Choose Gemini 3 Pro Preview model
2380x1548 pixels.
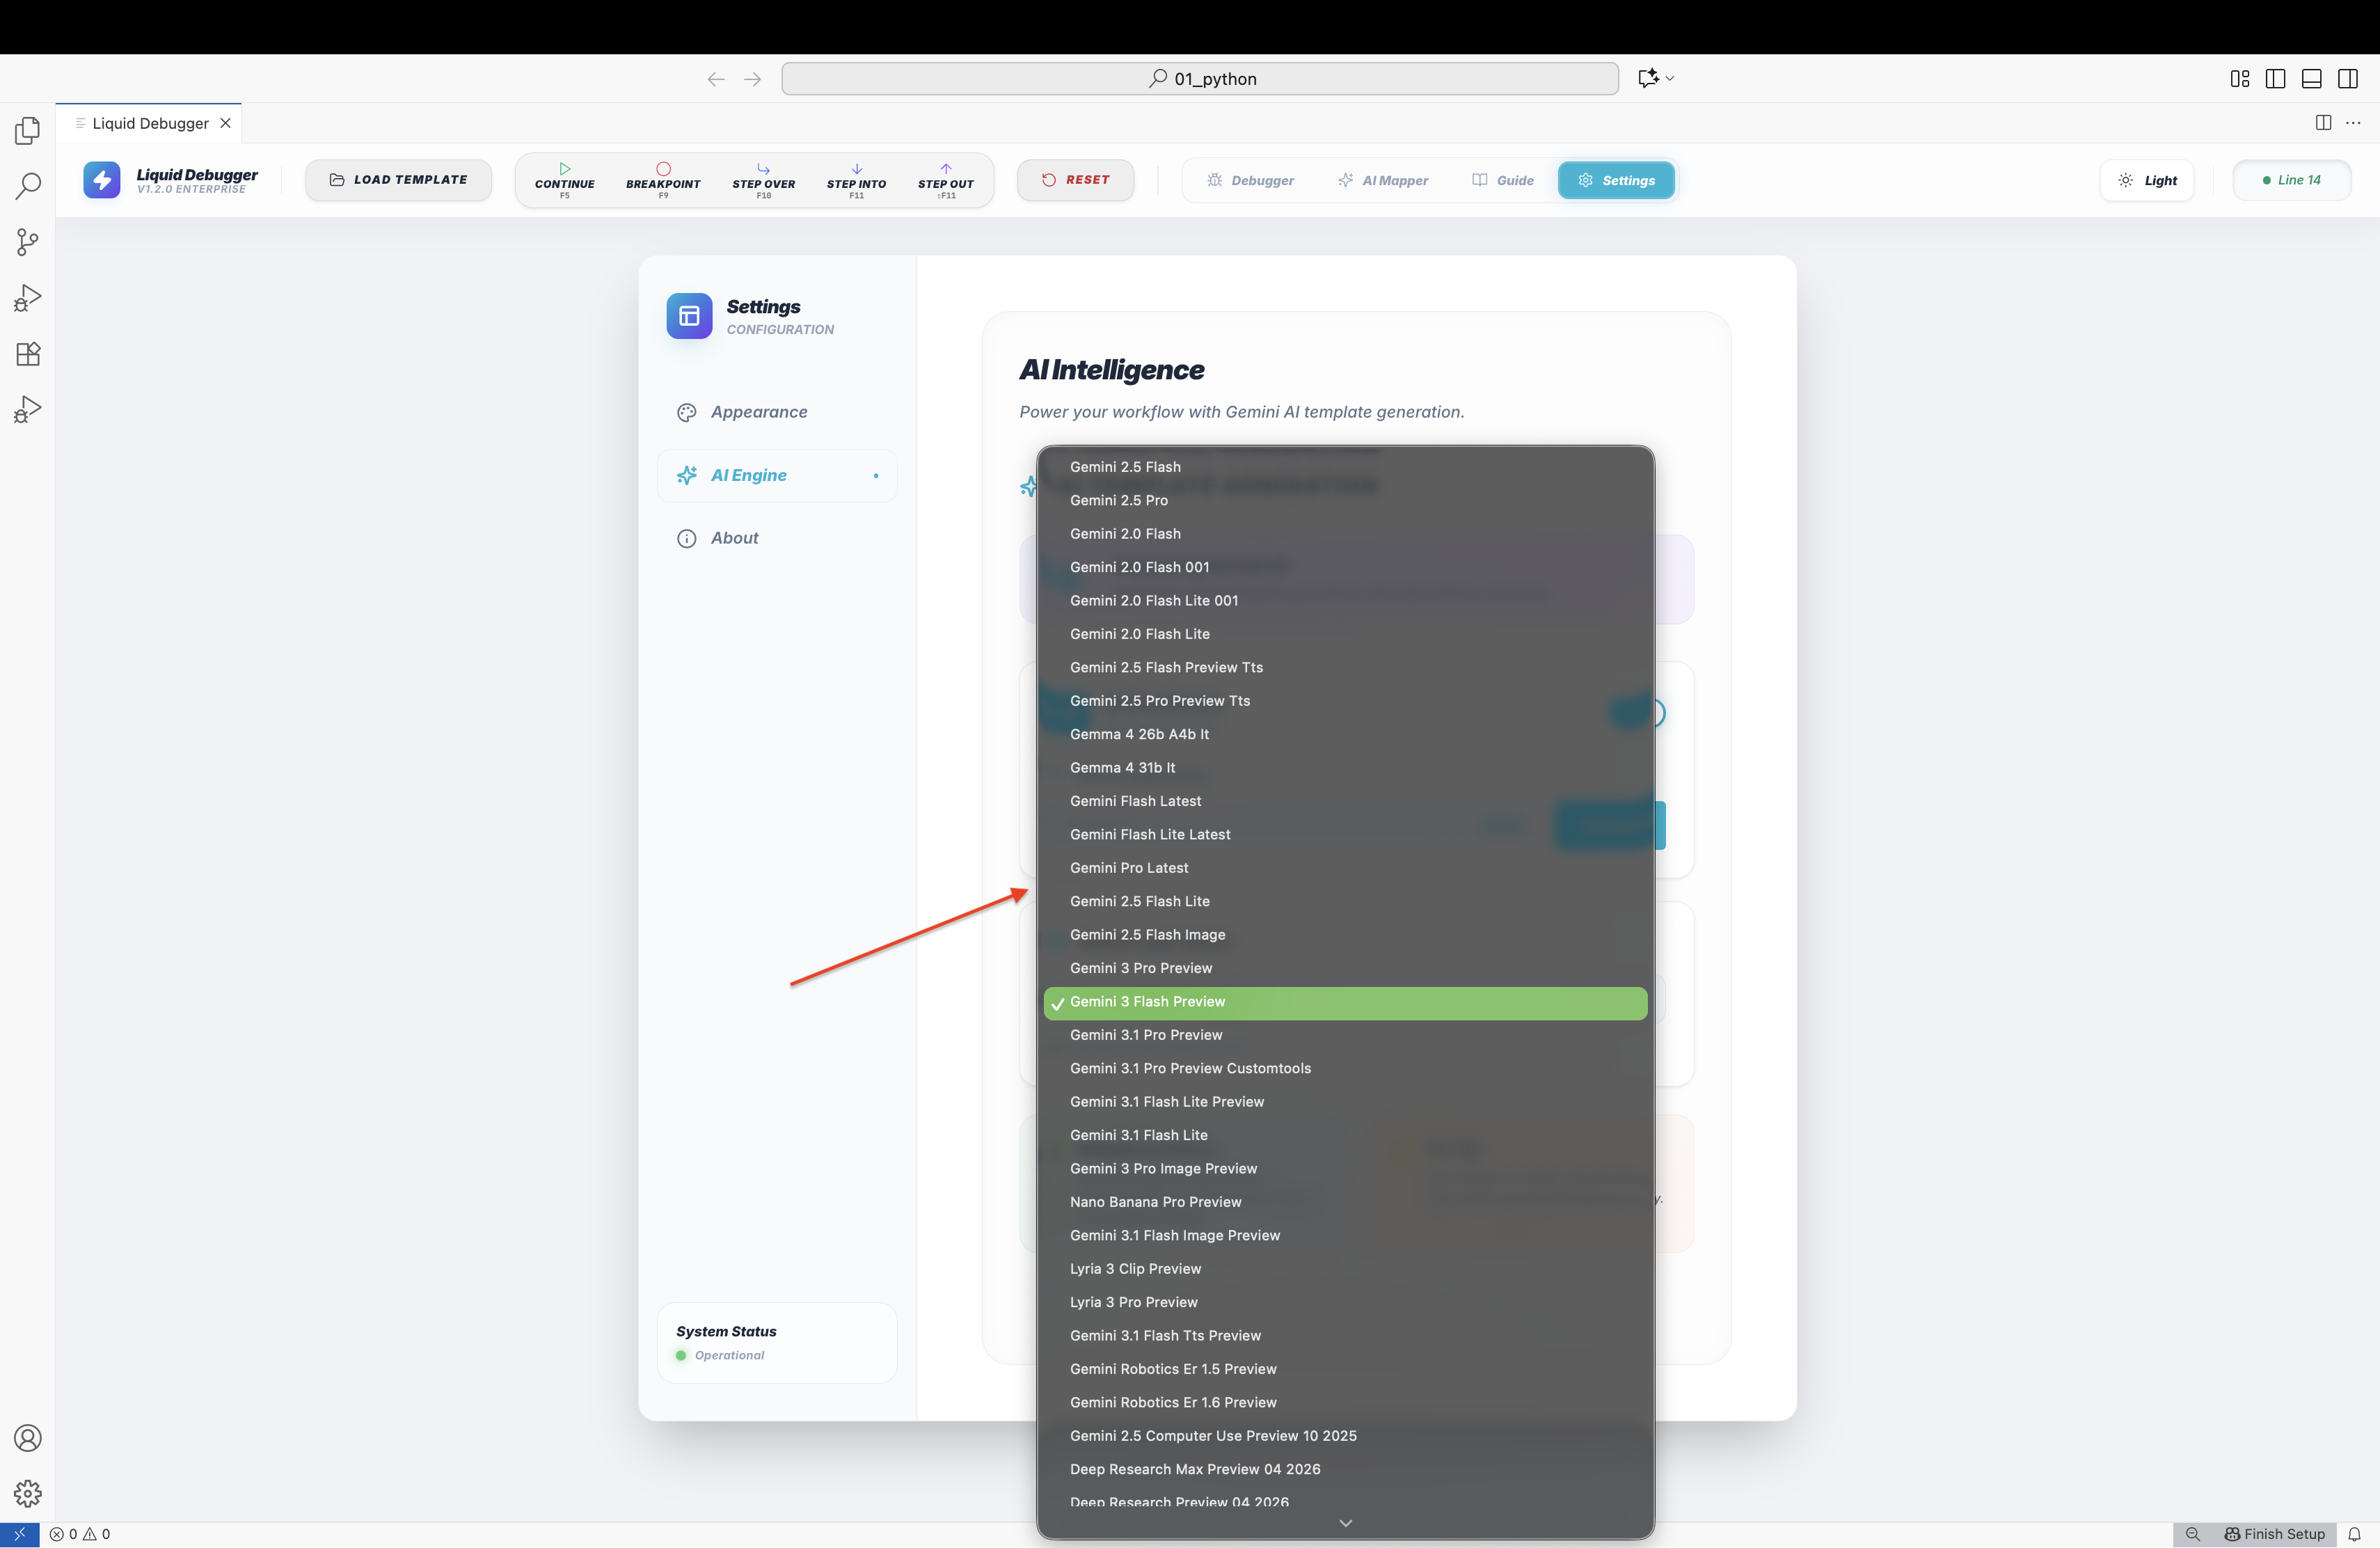[x=1345, y=968]
